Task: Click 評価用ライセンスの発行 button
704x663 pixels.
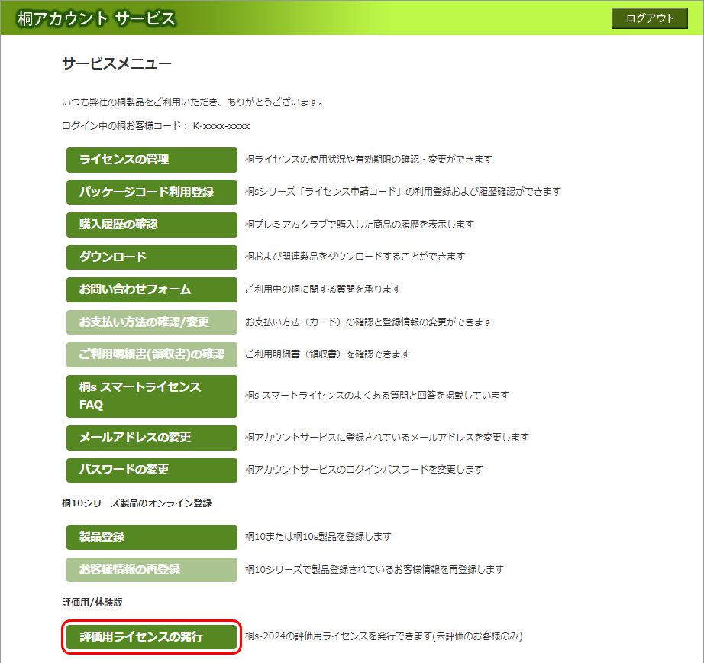Action: (x=152, y=637)
